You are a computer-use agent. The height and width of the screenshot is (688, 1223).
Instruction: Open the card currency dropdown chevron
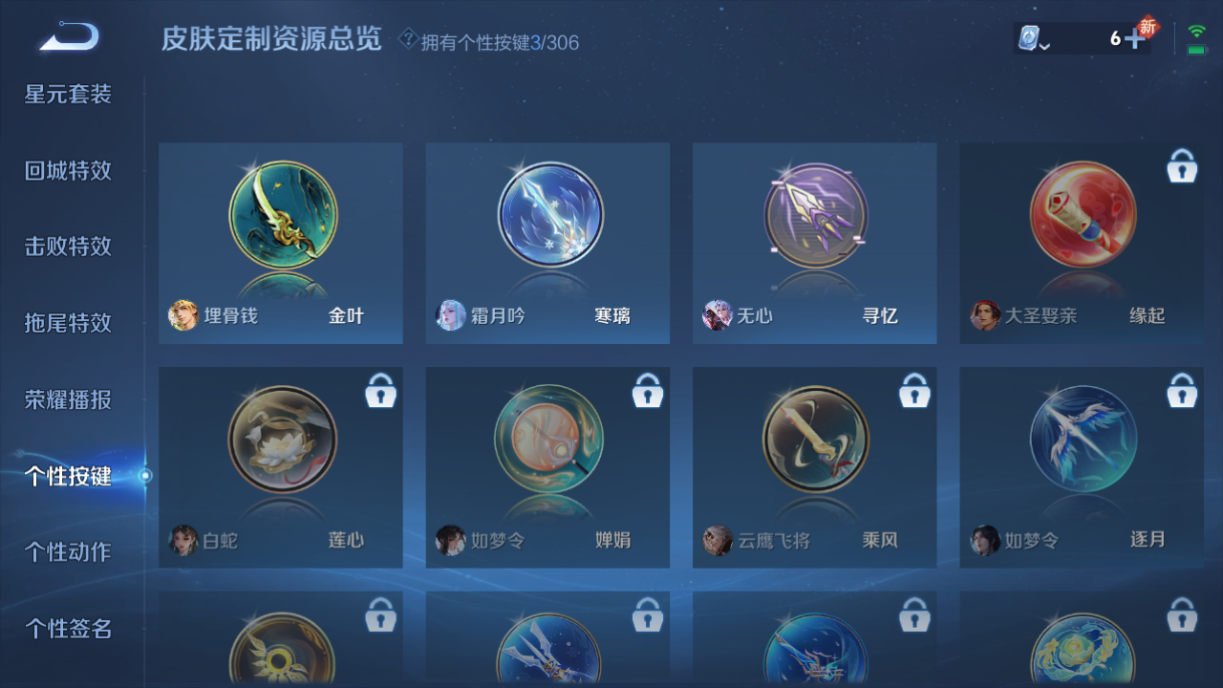point(1045,45)
